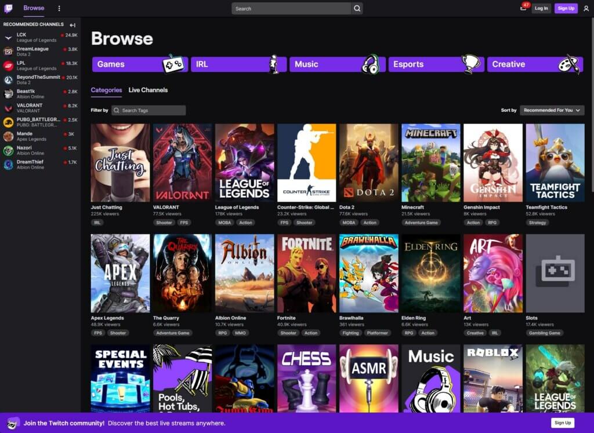This screenshot has width=594, height=433.
Task: Open Beast1k channel avatar
Action: pos(8,94)
